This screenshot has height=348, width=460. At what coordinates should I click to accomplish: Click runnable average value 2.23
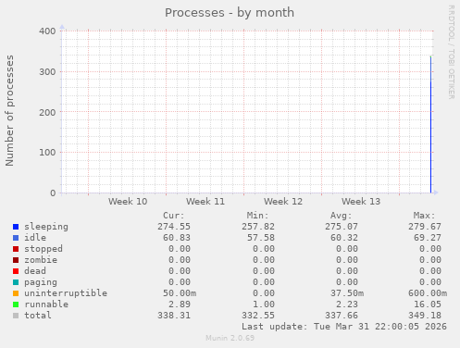tap(347, 304)
